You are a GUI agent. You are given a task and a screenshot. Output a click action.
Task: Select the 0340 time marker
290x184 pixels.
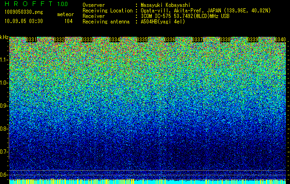(x=280, y=40)
